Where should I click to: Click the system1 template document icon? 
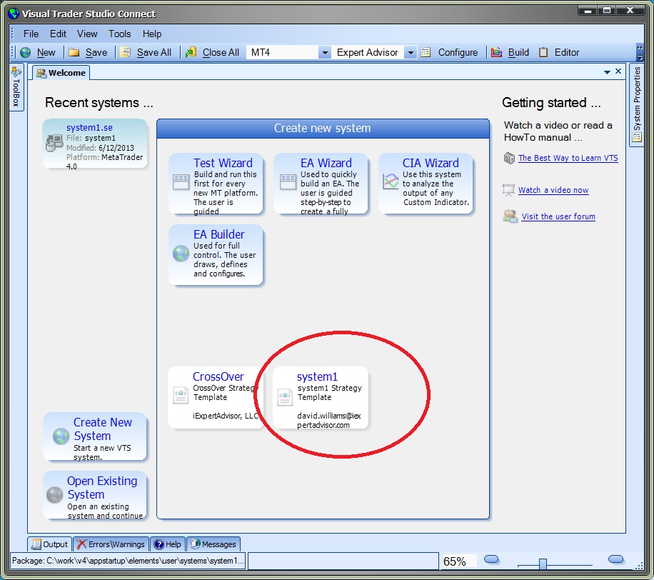tap(285, 397)
